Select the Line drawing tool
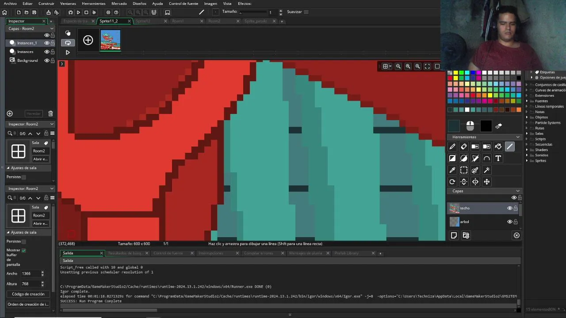This screenshot has height=318, width=566. [x=510, y=147]
